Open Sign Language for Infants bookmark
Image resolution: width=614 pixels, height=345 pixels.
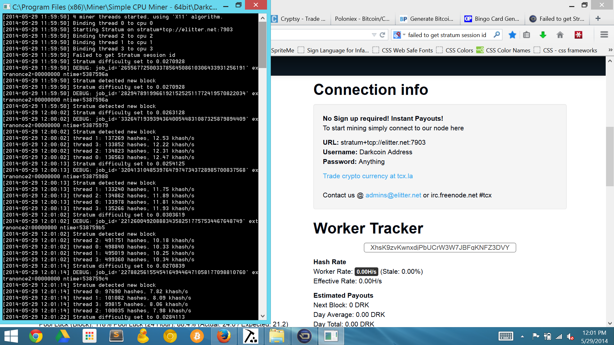pyautogui.click(x=333, y=50)
